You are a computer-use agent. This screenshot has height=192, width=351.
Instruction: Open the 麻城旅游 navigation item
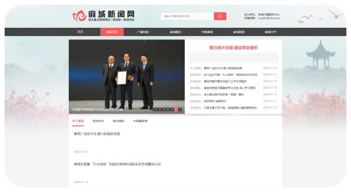click(x=239, y=32)
